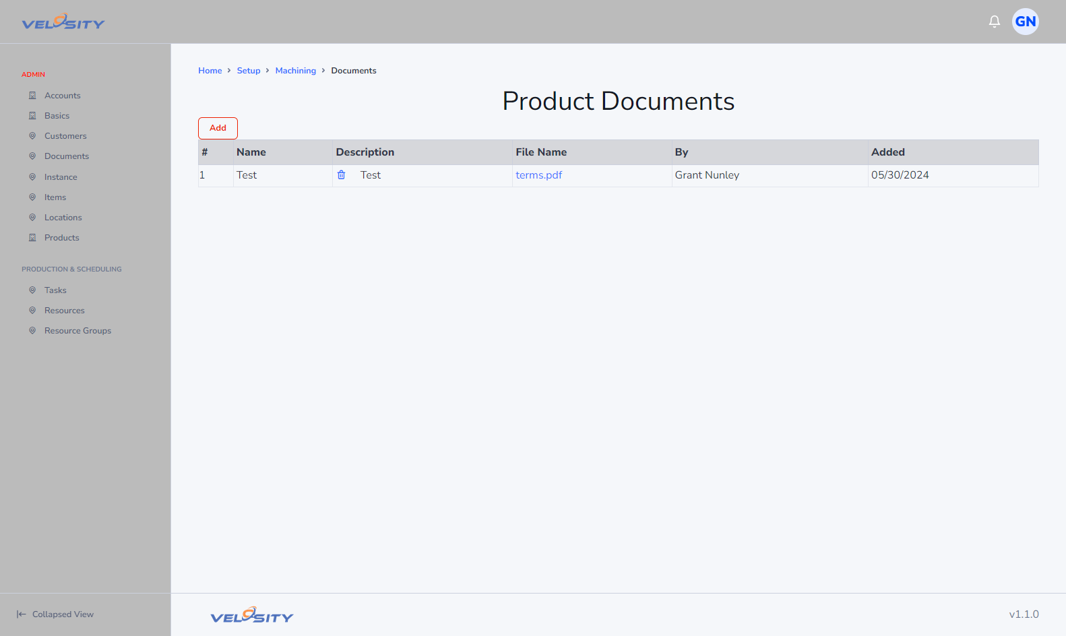This screenshot has width=1066, height=636.
Task: Open notifications bell icon
Action: point(995,22)
